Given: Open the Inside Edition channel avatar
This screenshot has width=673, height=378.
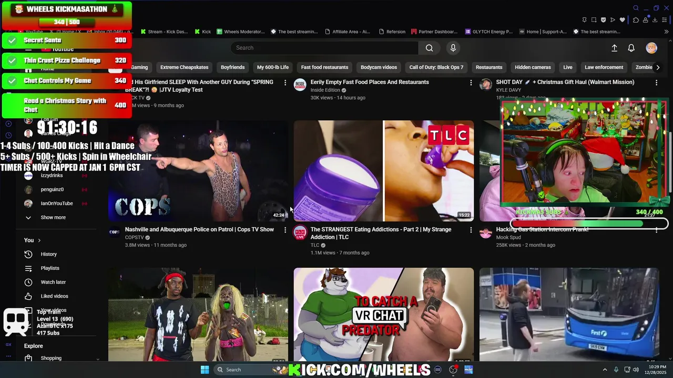Looking at the screenshot, I should coord(300,85).
